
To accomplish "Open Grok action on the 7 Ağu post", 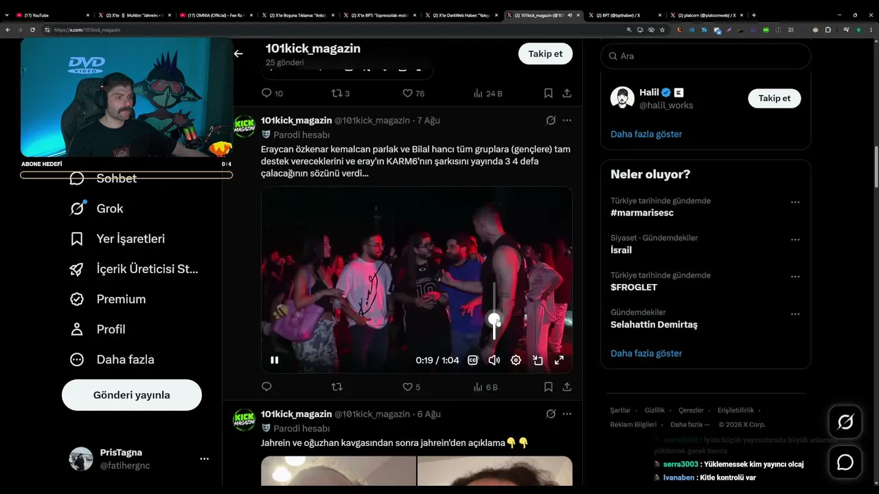I will [x=551, y=120].
